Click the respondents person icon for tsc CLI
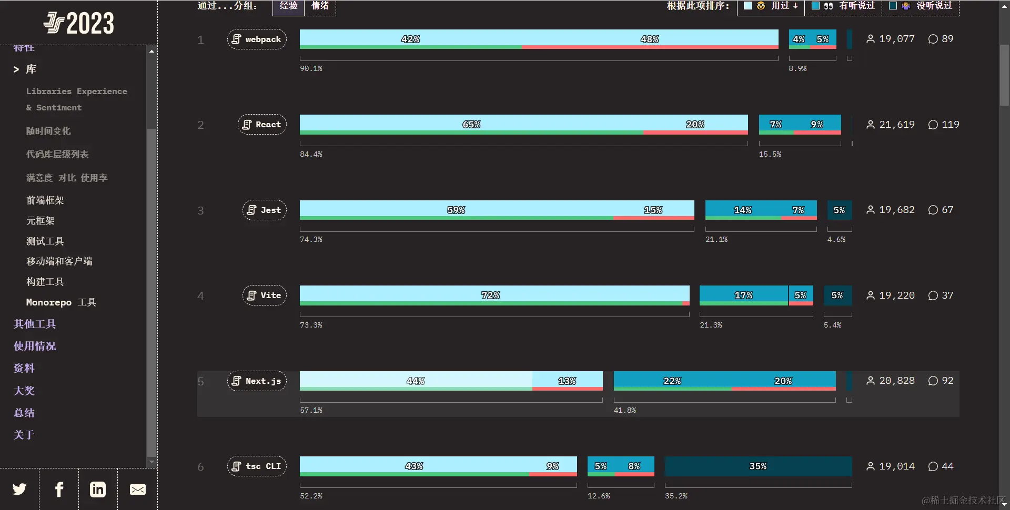Viewport: 1010px width, 510px height. click(x=871, y=466)
